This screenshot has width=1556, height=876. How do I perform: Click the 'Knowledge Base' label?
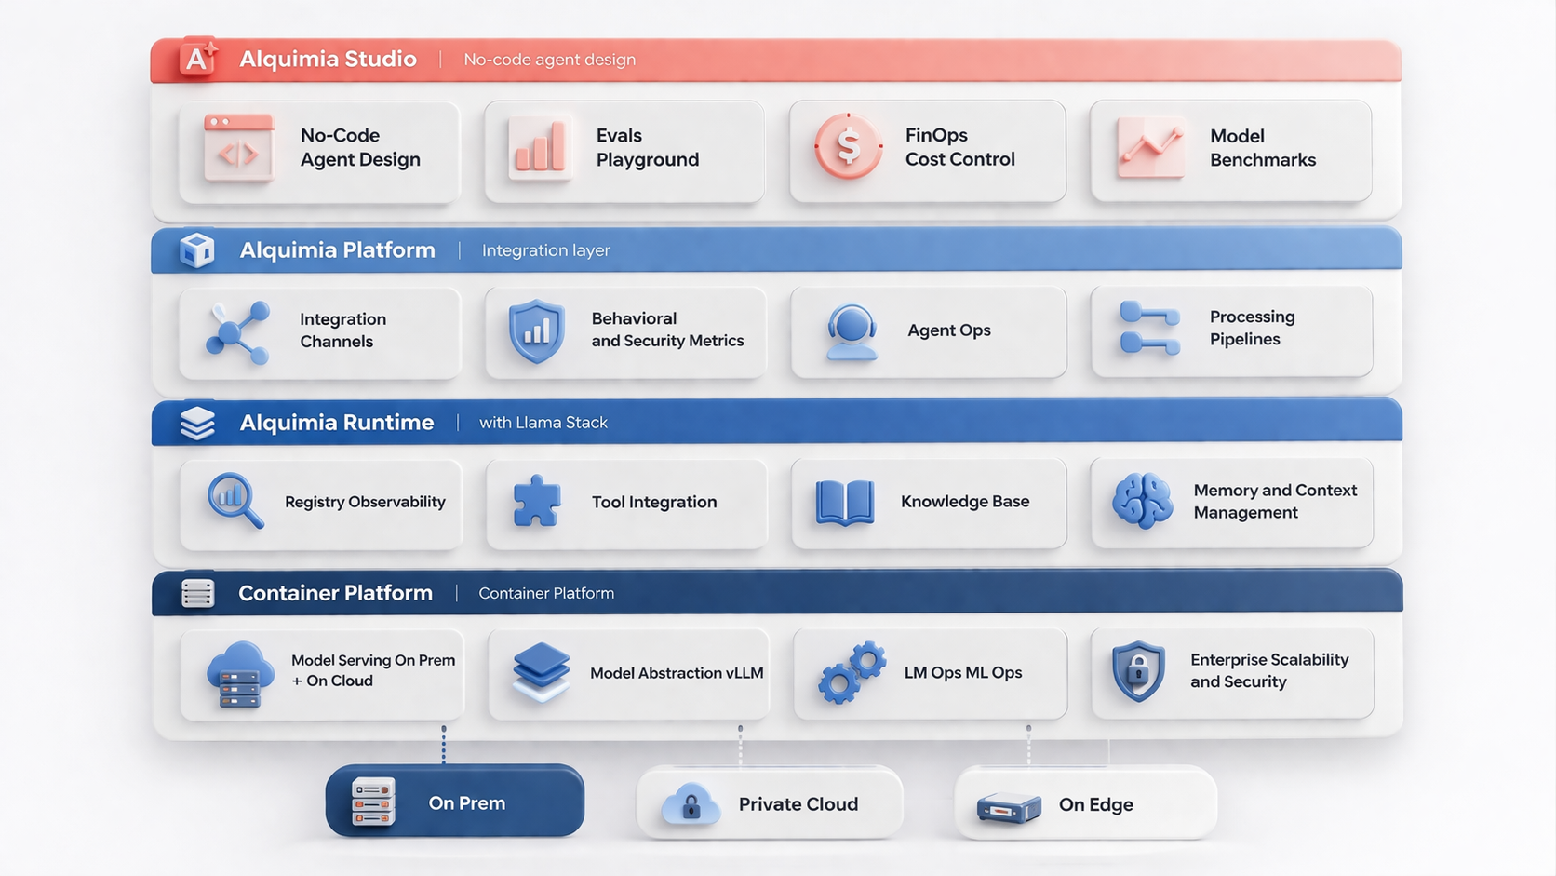pos(965,502)
